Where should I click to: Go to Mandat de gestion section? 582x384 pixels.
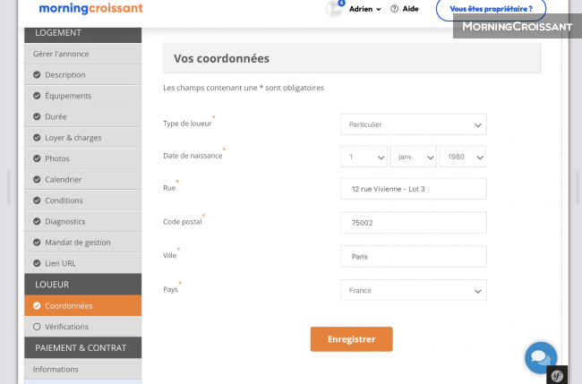pos(78,243)
